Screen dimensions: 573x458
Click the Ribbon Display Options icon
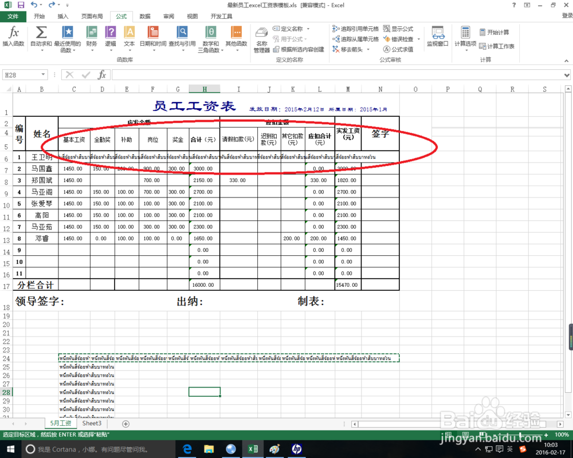click(527, 5)
